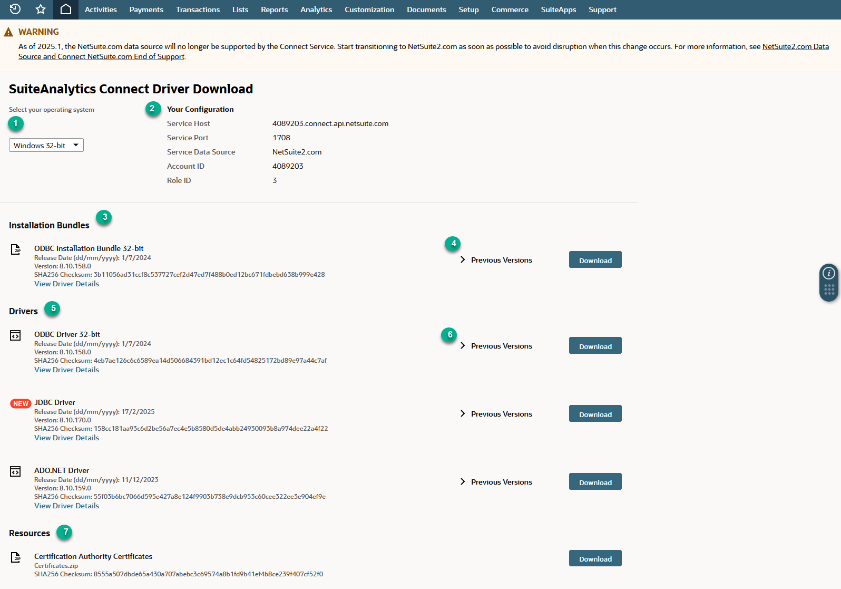The height and width of the screenshot is (589, 841).
Task: Click the Role ID value 3
Action: click(x=275, y=180)
